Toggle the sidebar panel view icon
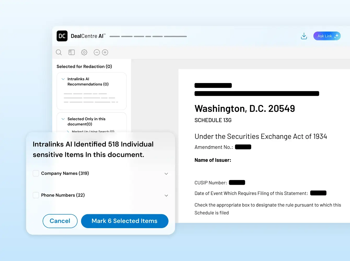 pos(72,52)
